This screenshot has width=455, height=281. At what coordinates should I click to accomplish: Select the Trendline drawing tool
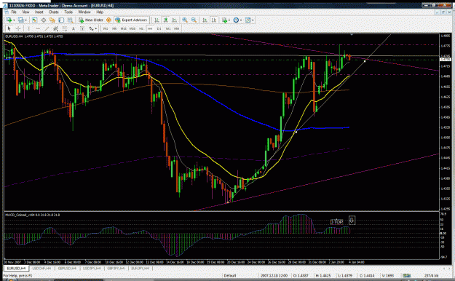[x=47, y=28]
